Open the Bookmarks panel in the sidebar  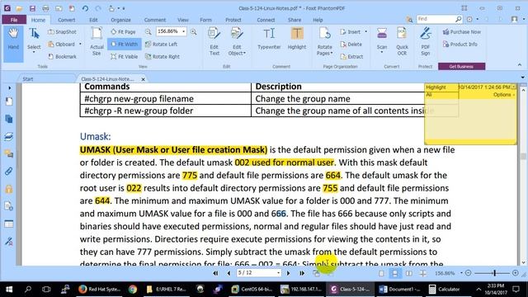[x=9, y=101]
